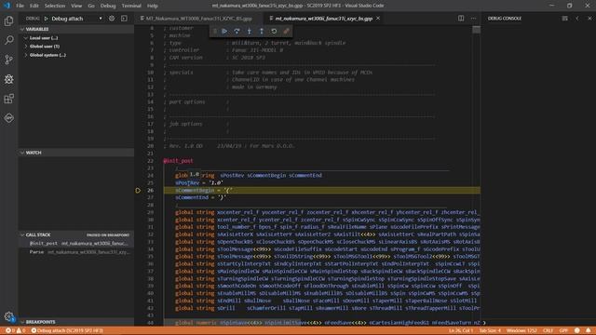Click the Debug attach status bar item

click(67, 330)
